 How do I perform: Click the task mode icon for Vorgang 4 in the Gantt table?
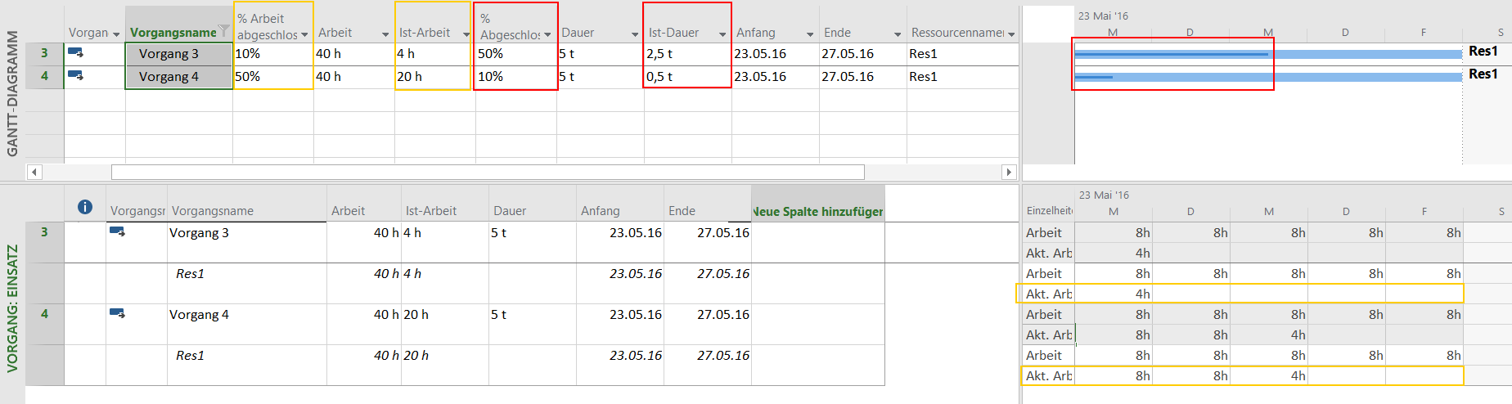coord(75,76)
